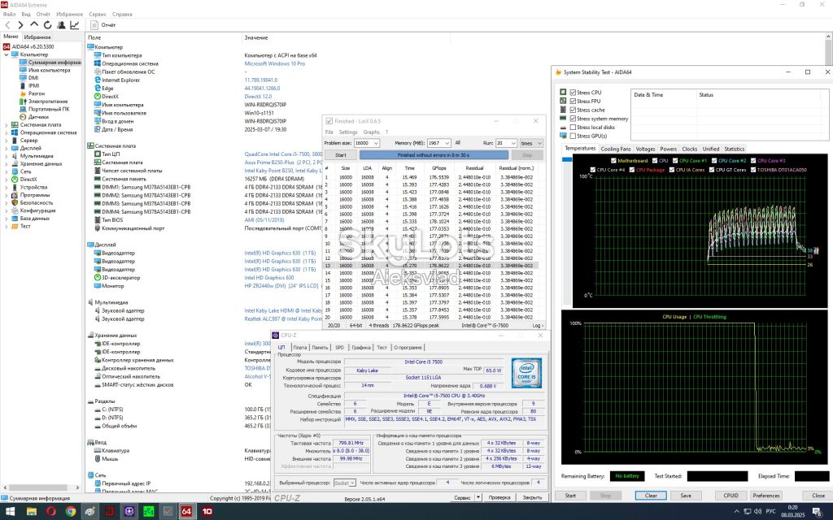Open the Сервис menu in AIDA64
Screen dimensions: 833x520
click(98, 15)
